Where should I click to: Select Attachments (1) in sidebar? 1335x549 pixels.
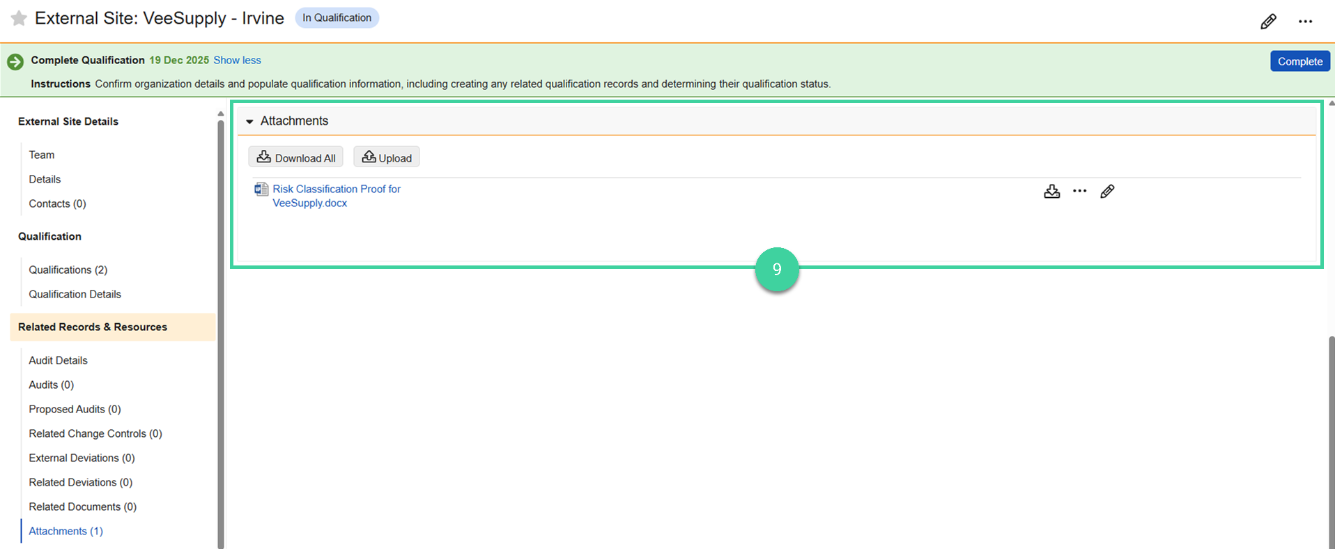click(x=65, y=531)
